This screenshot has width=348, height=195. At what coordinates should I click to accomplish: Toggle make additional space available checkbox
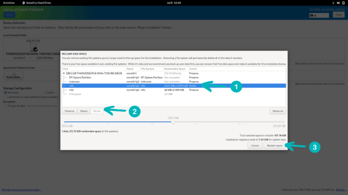pyautogui.click(x=5, y=97)
